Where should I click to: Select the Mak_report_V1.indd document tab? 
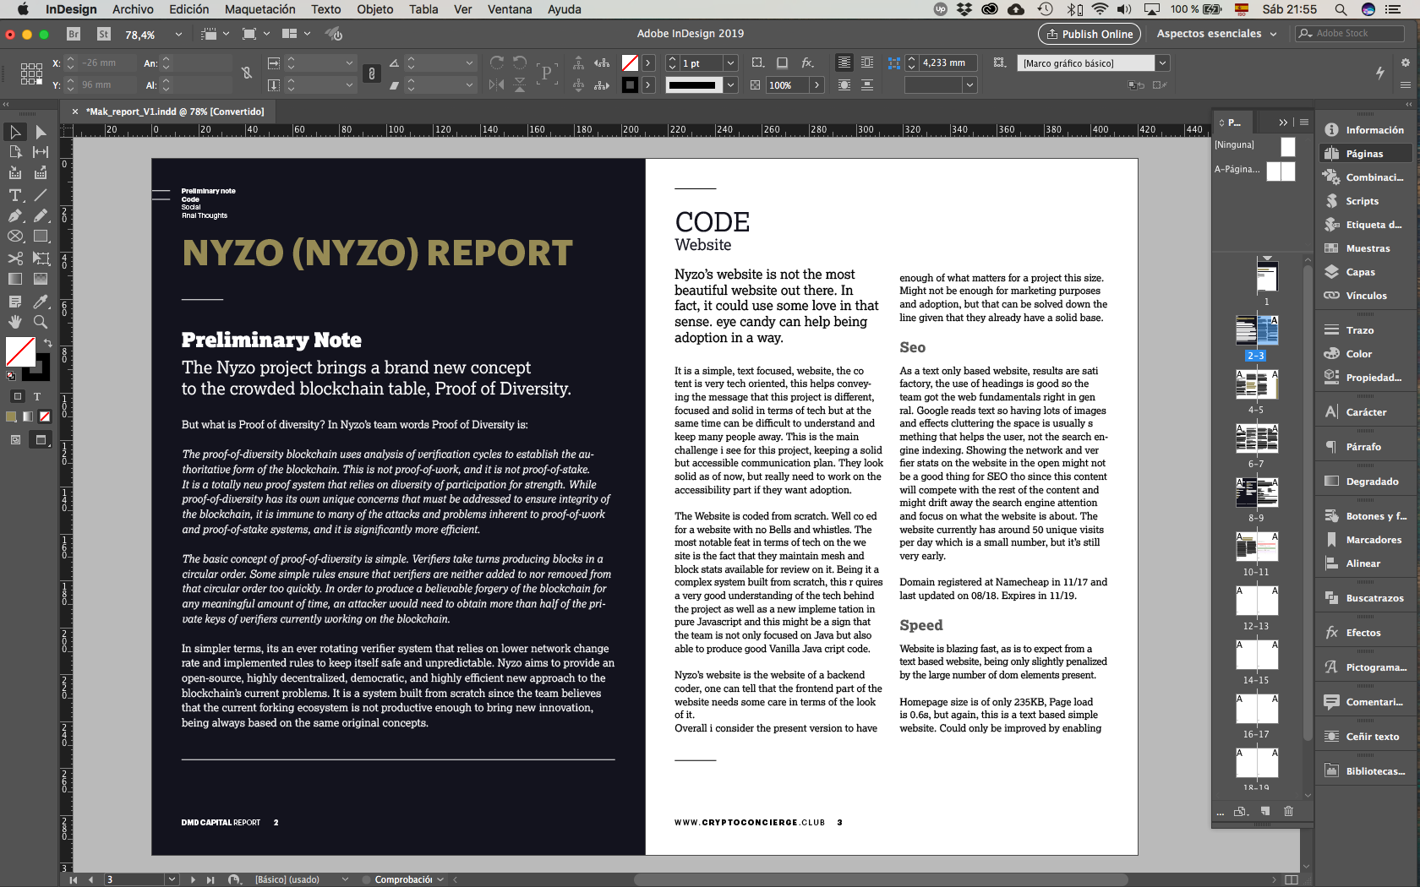(176, 112)
